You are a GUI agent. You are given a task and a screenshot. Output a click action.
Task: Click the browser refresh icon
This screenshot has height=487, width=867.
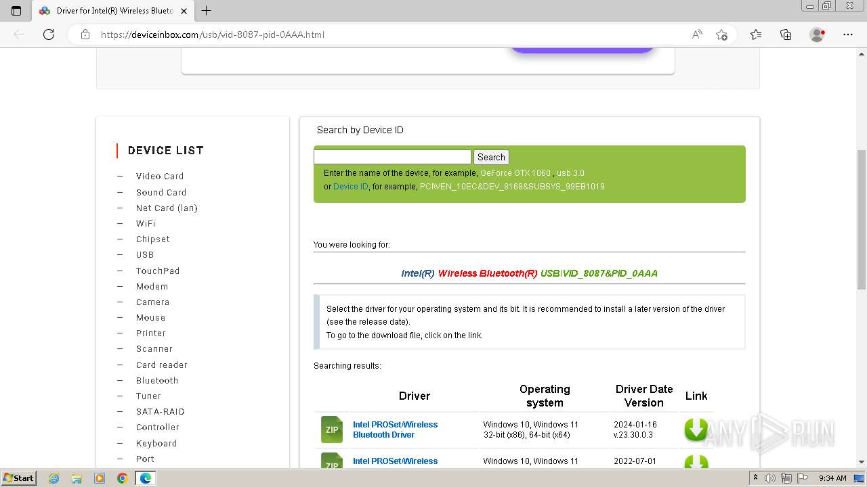point(49,34)
